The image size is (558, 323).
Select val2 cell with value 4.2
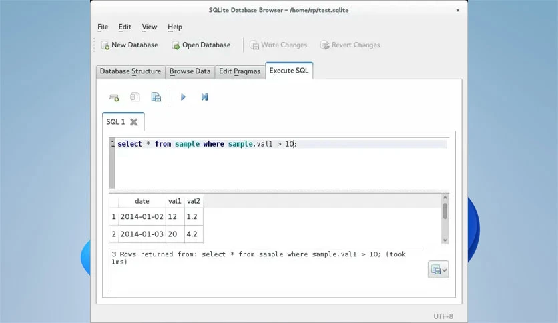194,234
